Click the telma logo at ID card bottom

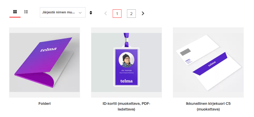click(126, 81)
